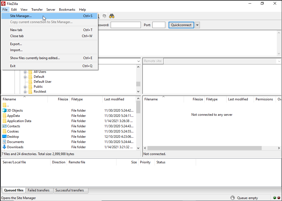Open the local site path dropdown
The image size is (282, 201).
138,61
